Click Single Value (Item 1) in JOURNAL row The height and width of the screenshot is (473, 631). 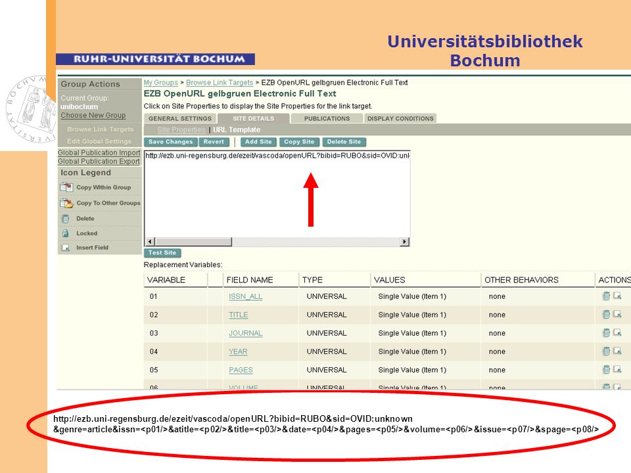[412, 334]
